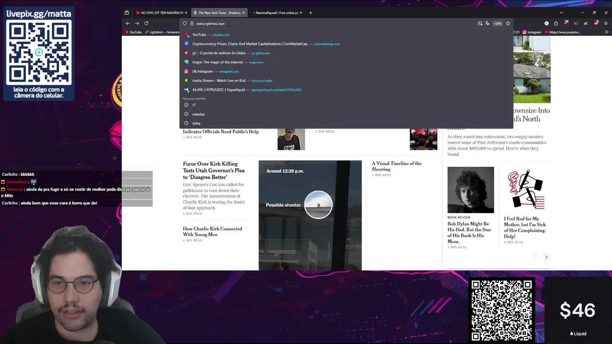The height and width of the screenshot is (344, 612).
Task: Reset the 120% zoom level badge
Action: (x=498, y=23)
